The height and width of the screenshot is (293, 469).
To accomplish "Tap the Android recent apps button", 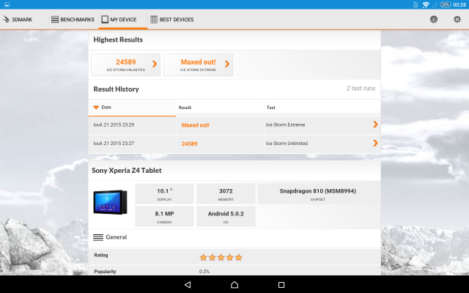I will [281, 285].
